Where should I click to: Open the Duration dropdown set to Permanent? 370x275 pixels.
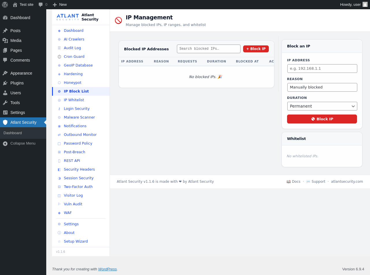322,106
